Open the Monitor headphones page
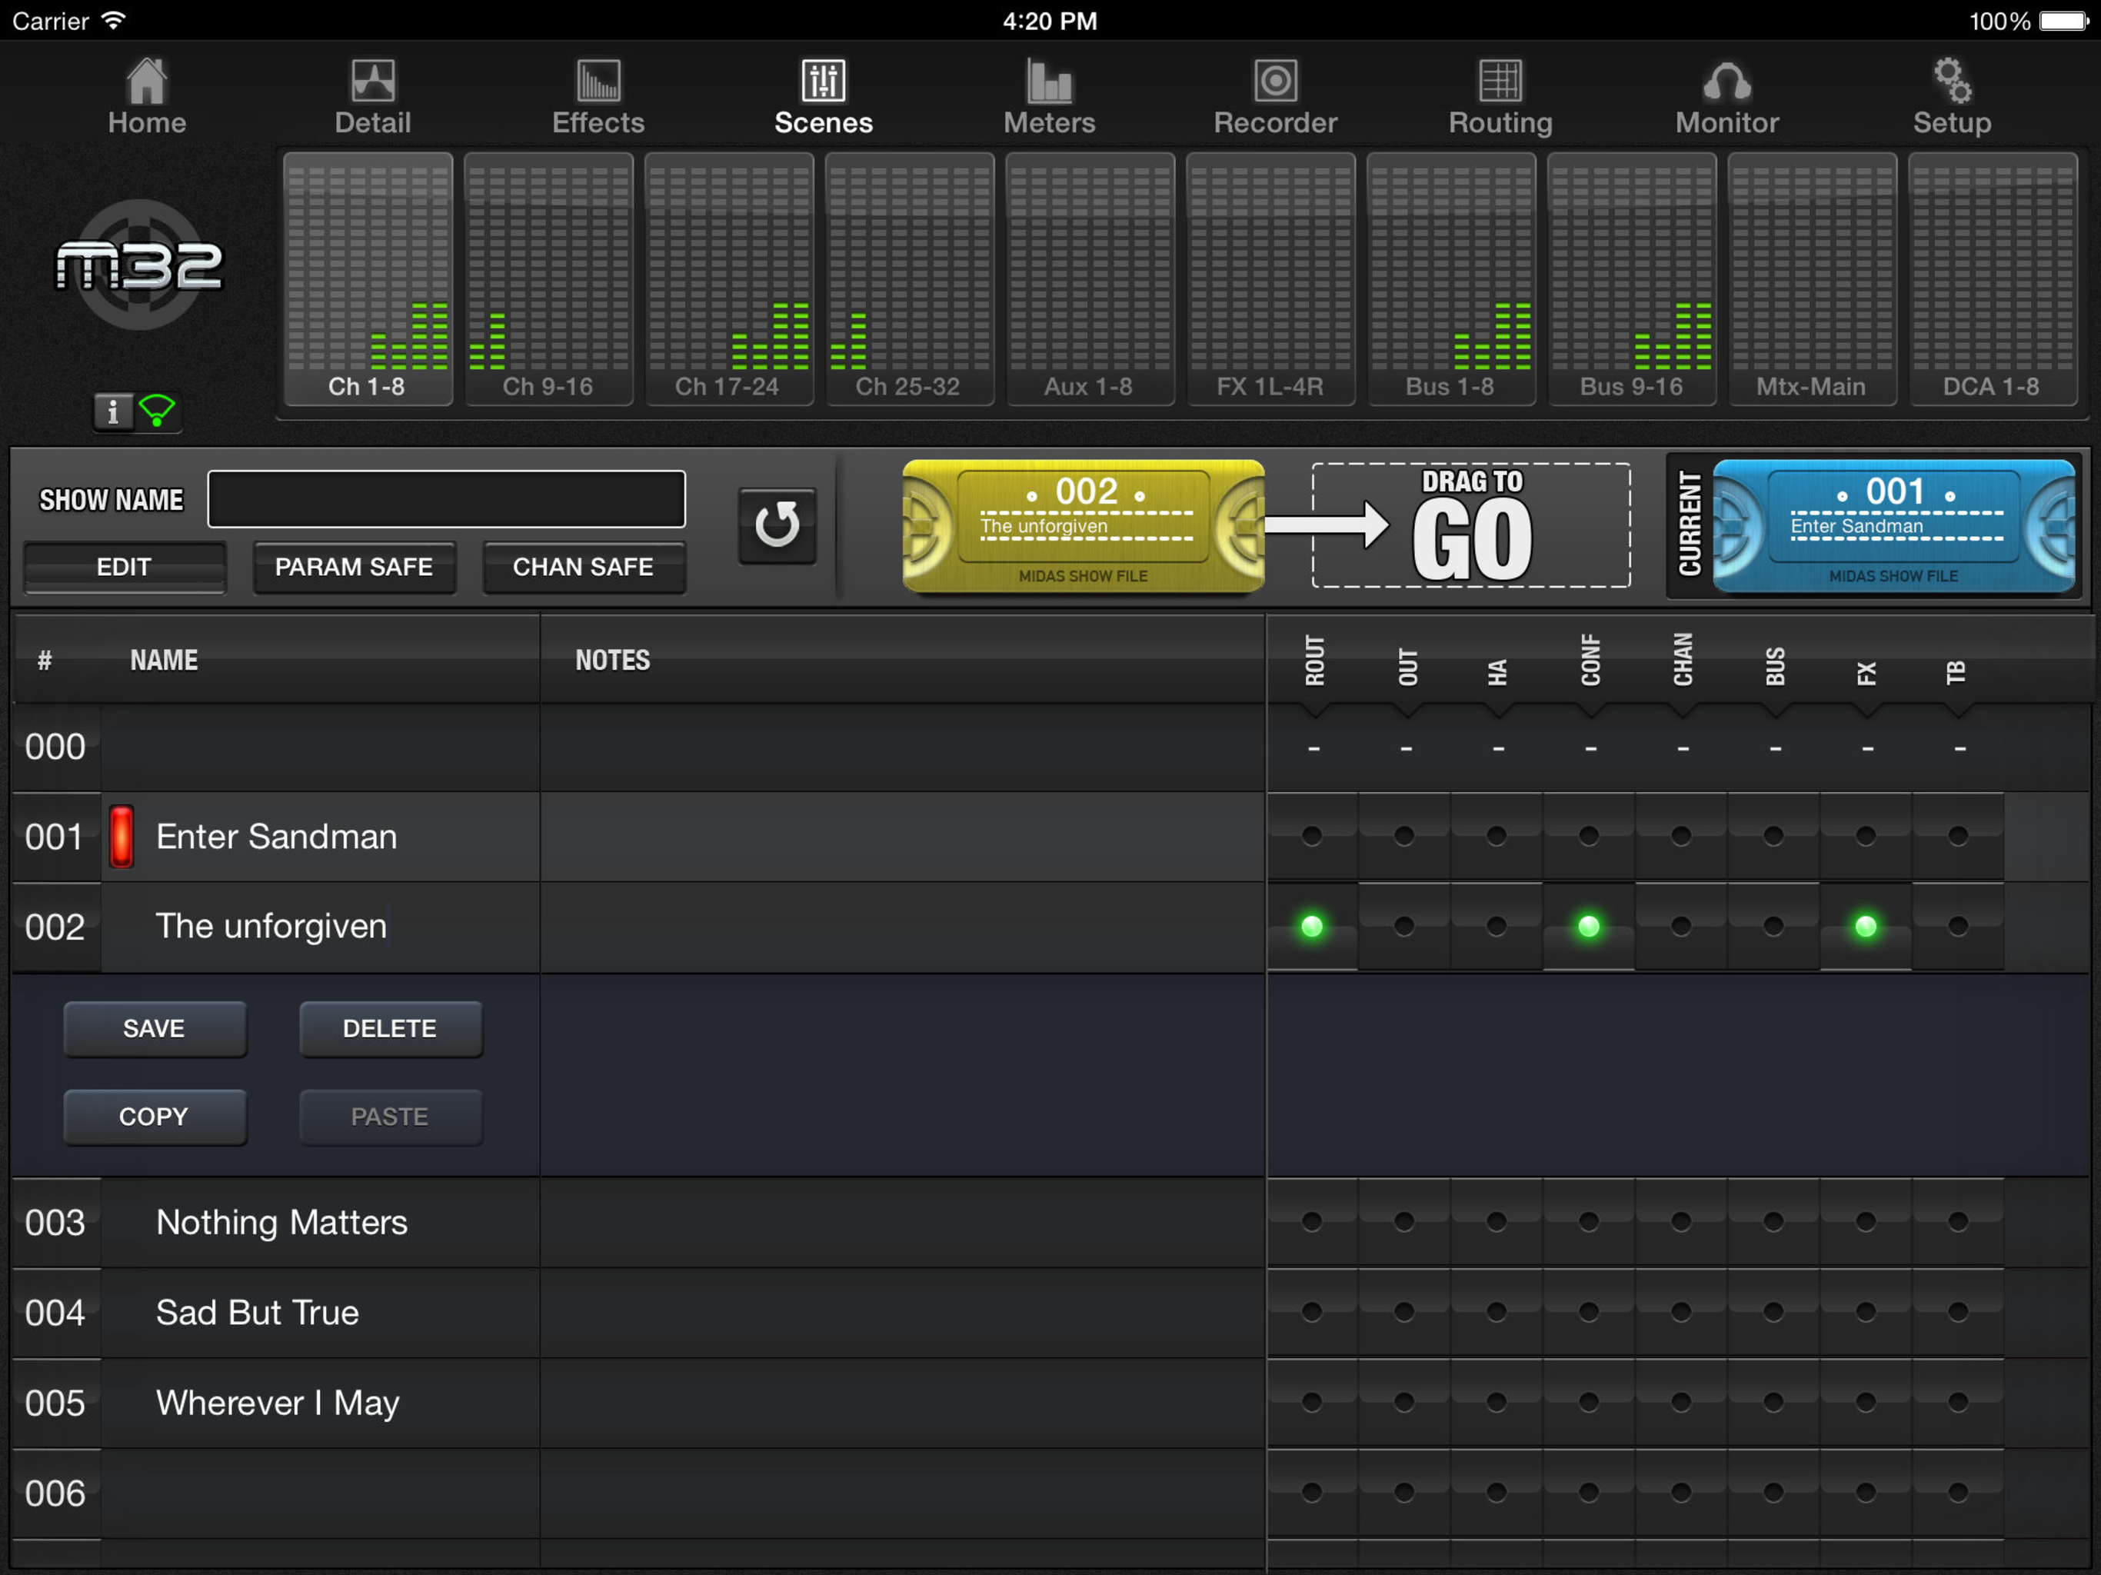 (1726, 96)
